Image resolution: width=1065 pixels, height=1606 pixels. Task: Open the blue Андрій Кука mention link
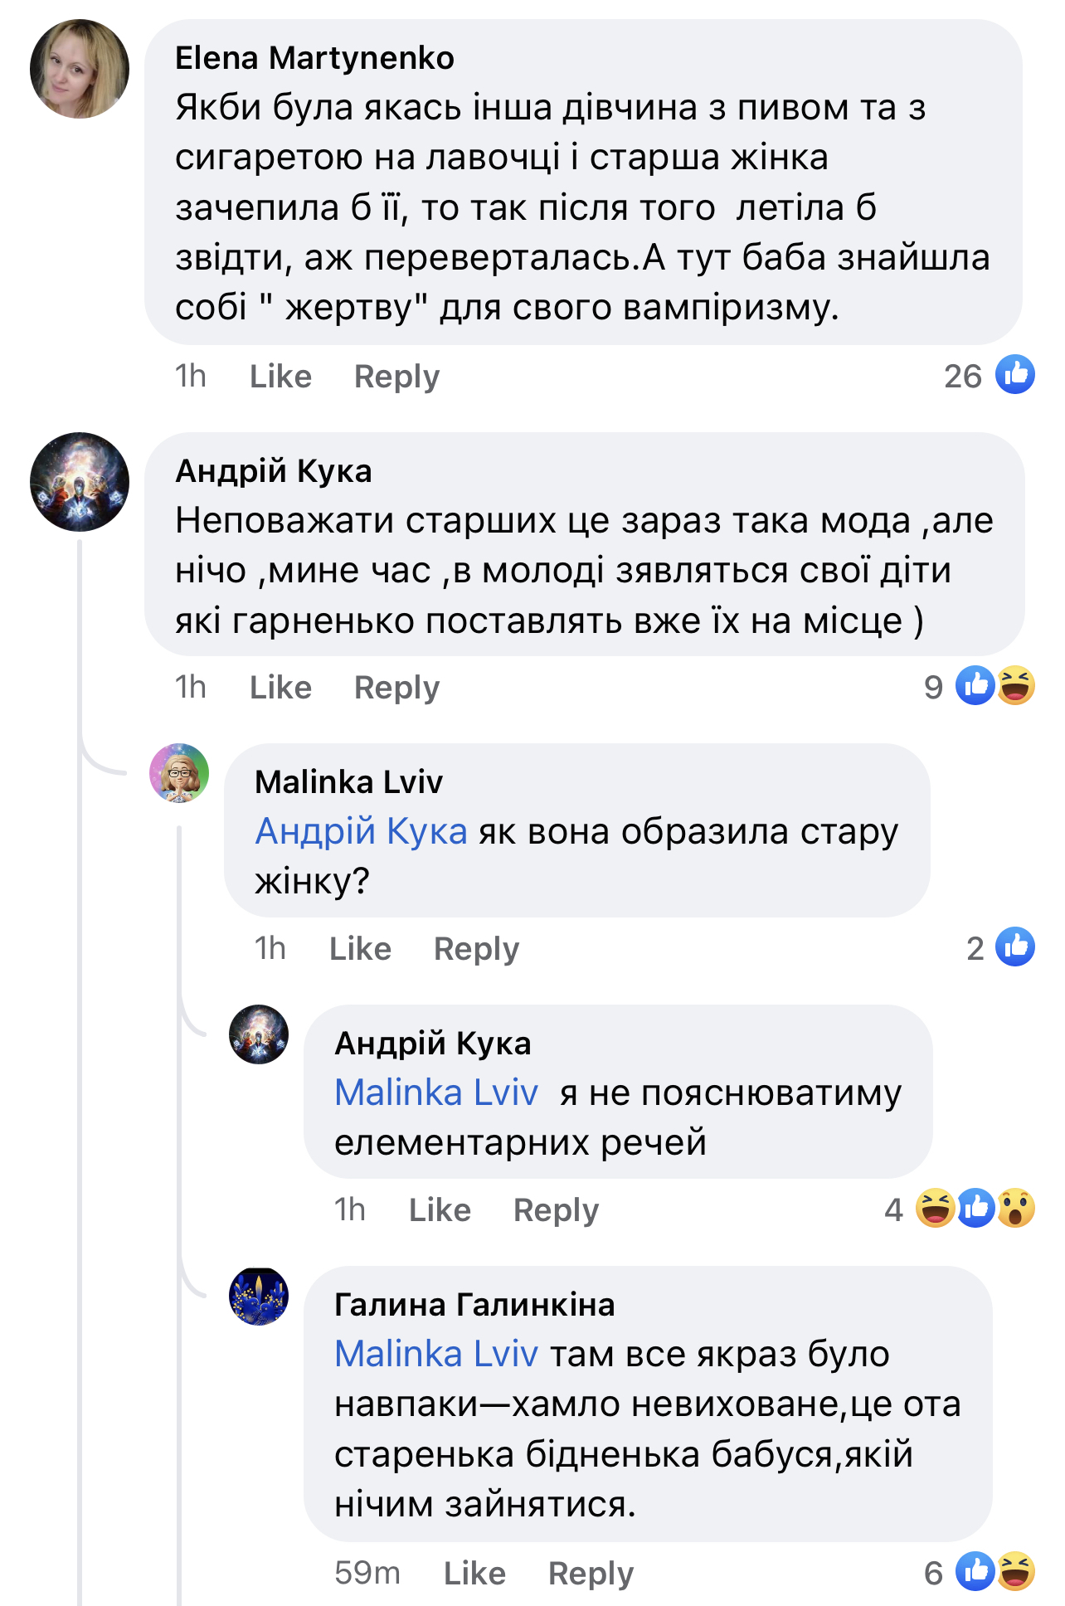pos(361,831)
